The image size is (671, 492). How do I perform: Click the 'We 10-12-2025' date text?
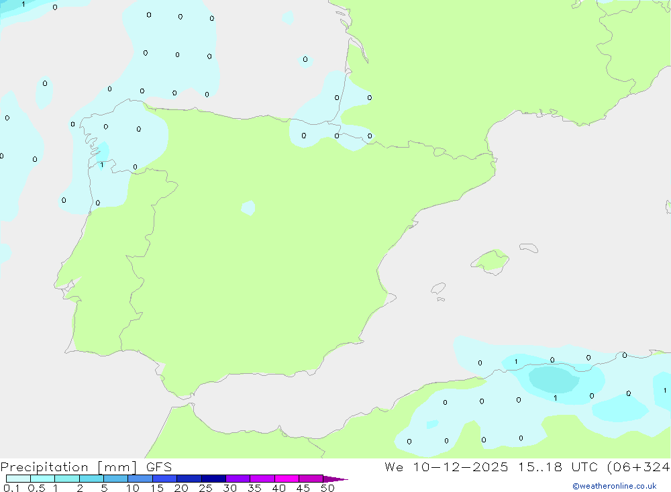(x=446, y=466)
